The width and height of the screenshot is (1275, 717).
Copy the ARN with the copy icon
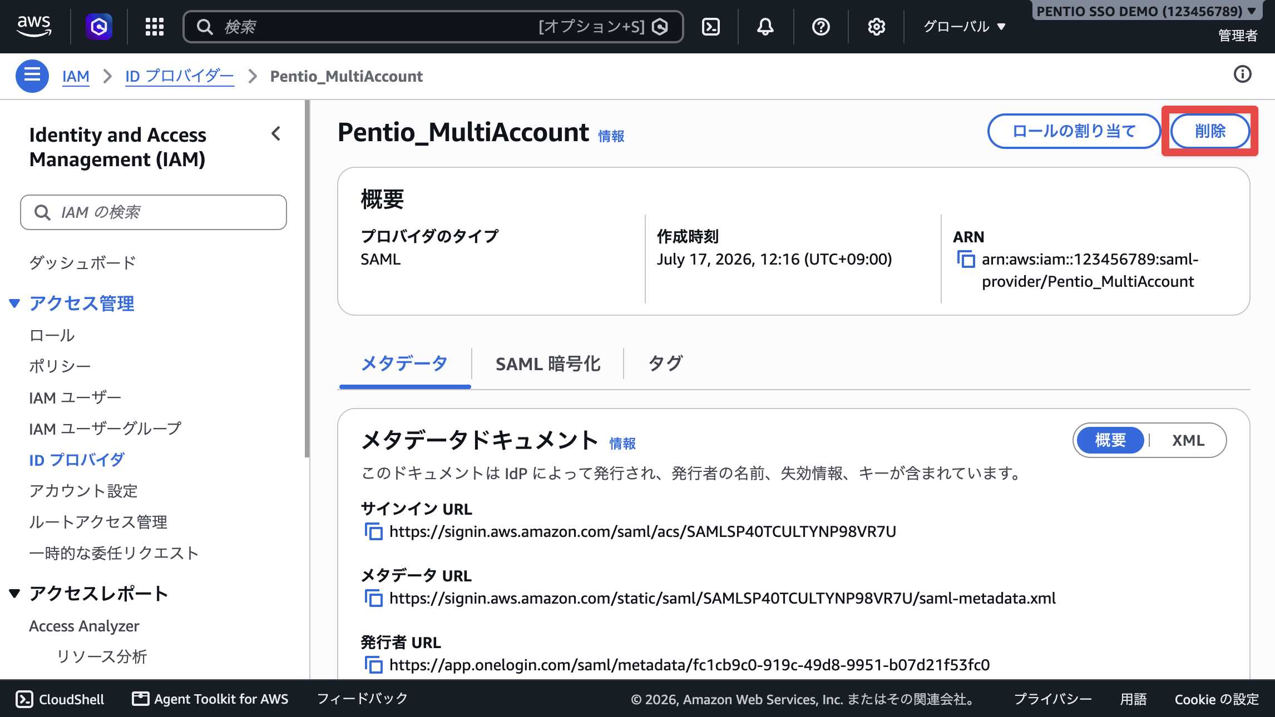click(x=966, y=259)
